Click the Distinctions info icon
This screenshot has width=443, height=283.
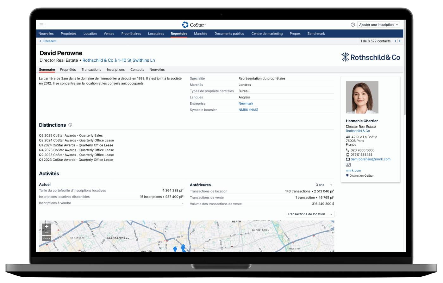[70, 125]
